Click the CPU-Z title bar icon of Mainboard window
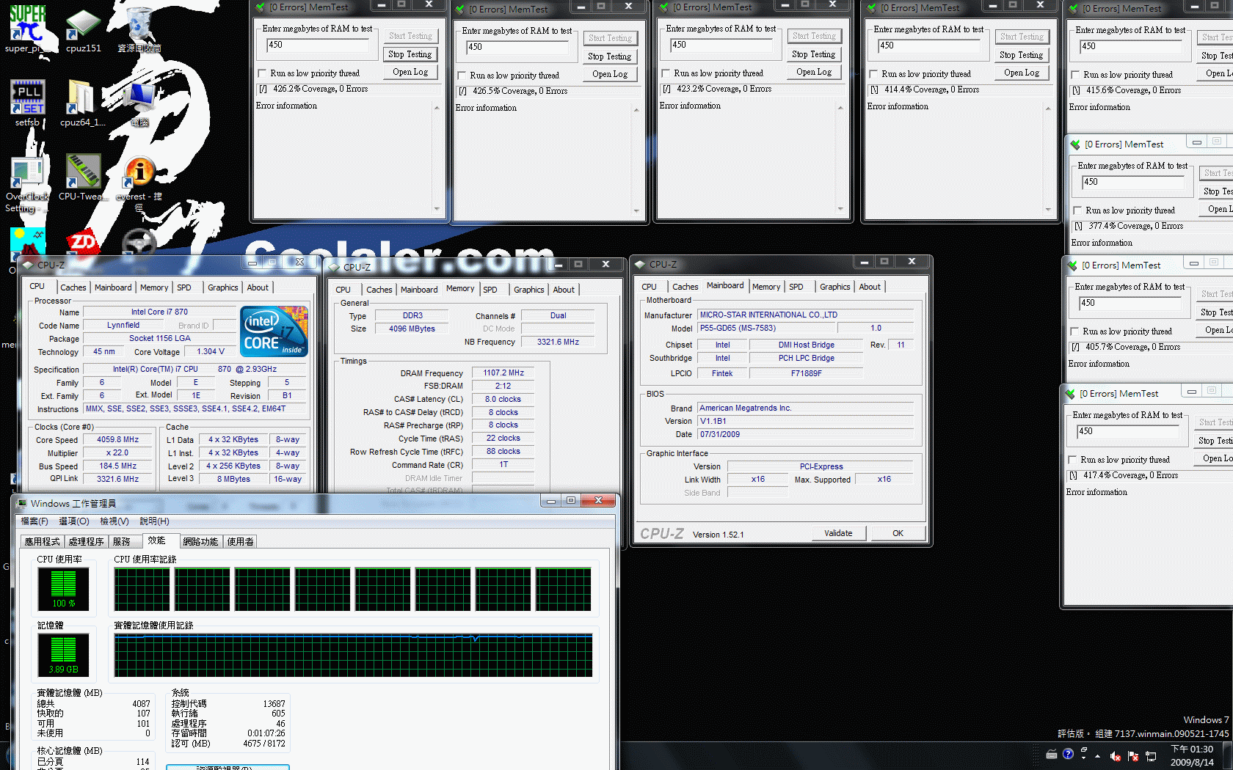Screen dimensions: 1233x770 click(640, 264)
